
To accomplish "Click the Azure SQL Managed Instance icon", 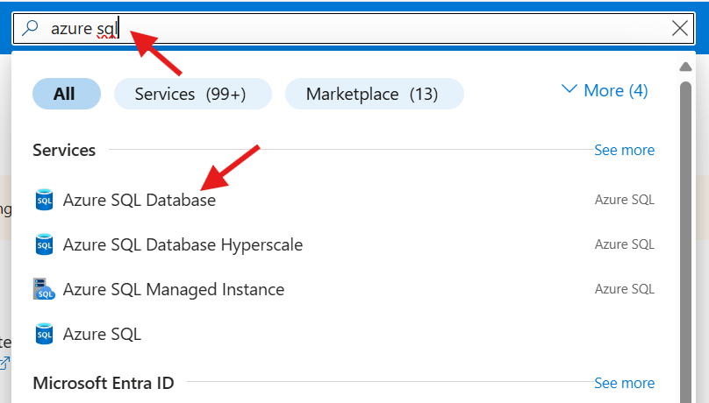I will 44,289.
